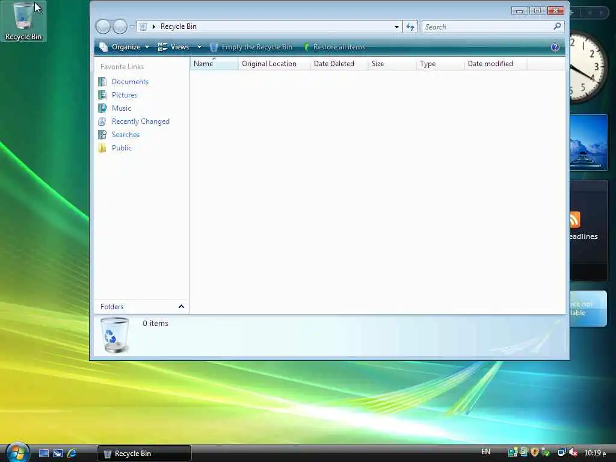616x462 pixels.
Task: Close the Recycle Bin window
Action: tap(556, 11)
